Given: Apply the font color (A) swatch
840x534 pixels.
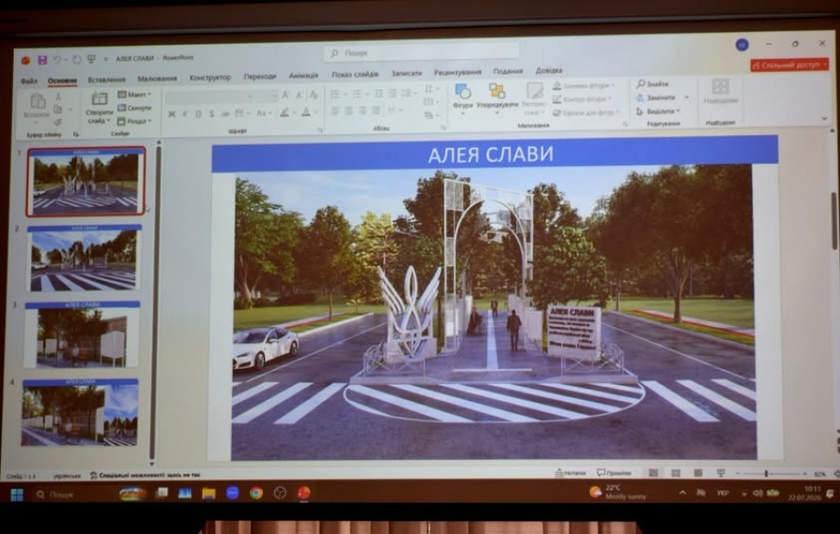Looking at the screenshot, I should [307, 113].
